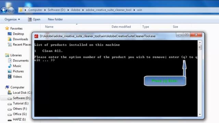219x123 pixels.
Task: Click the Others (F:) drive icon
Action: point(10,109)
